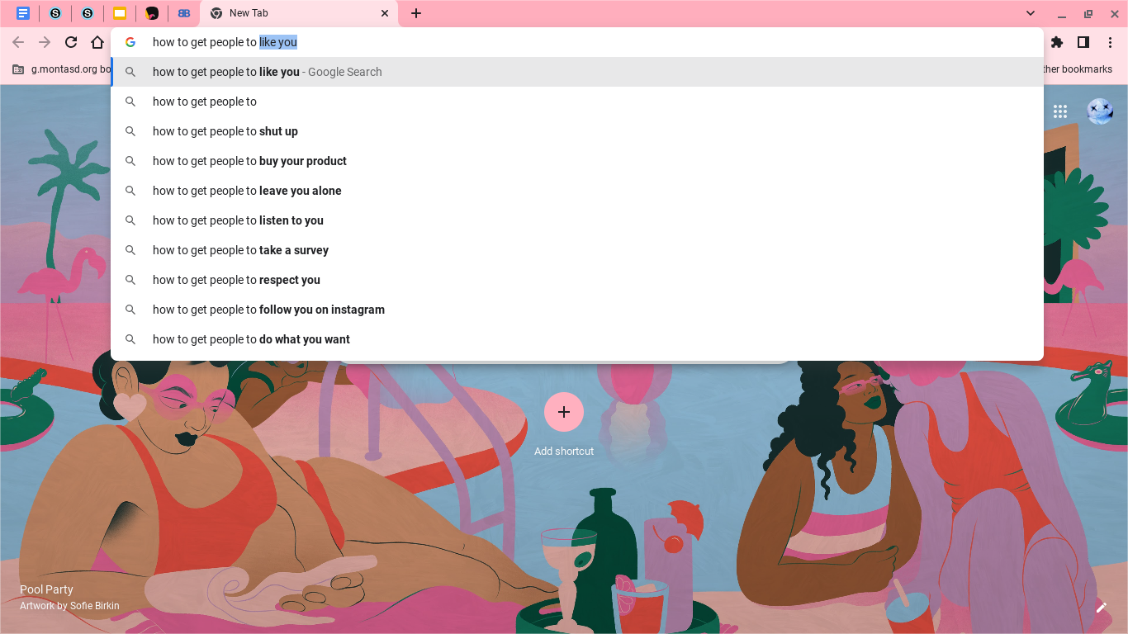Open the Chrome three-dot menu
Viewport: 1128px width, 634px height.
[1110, 42]
